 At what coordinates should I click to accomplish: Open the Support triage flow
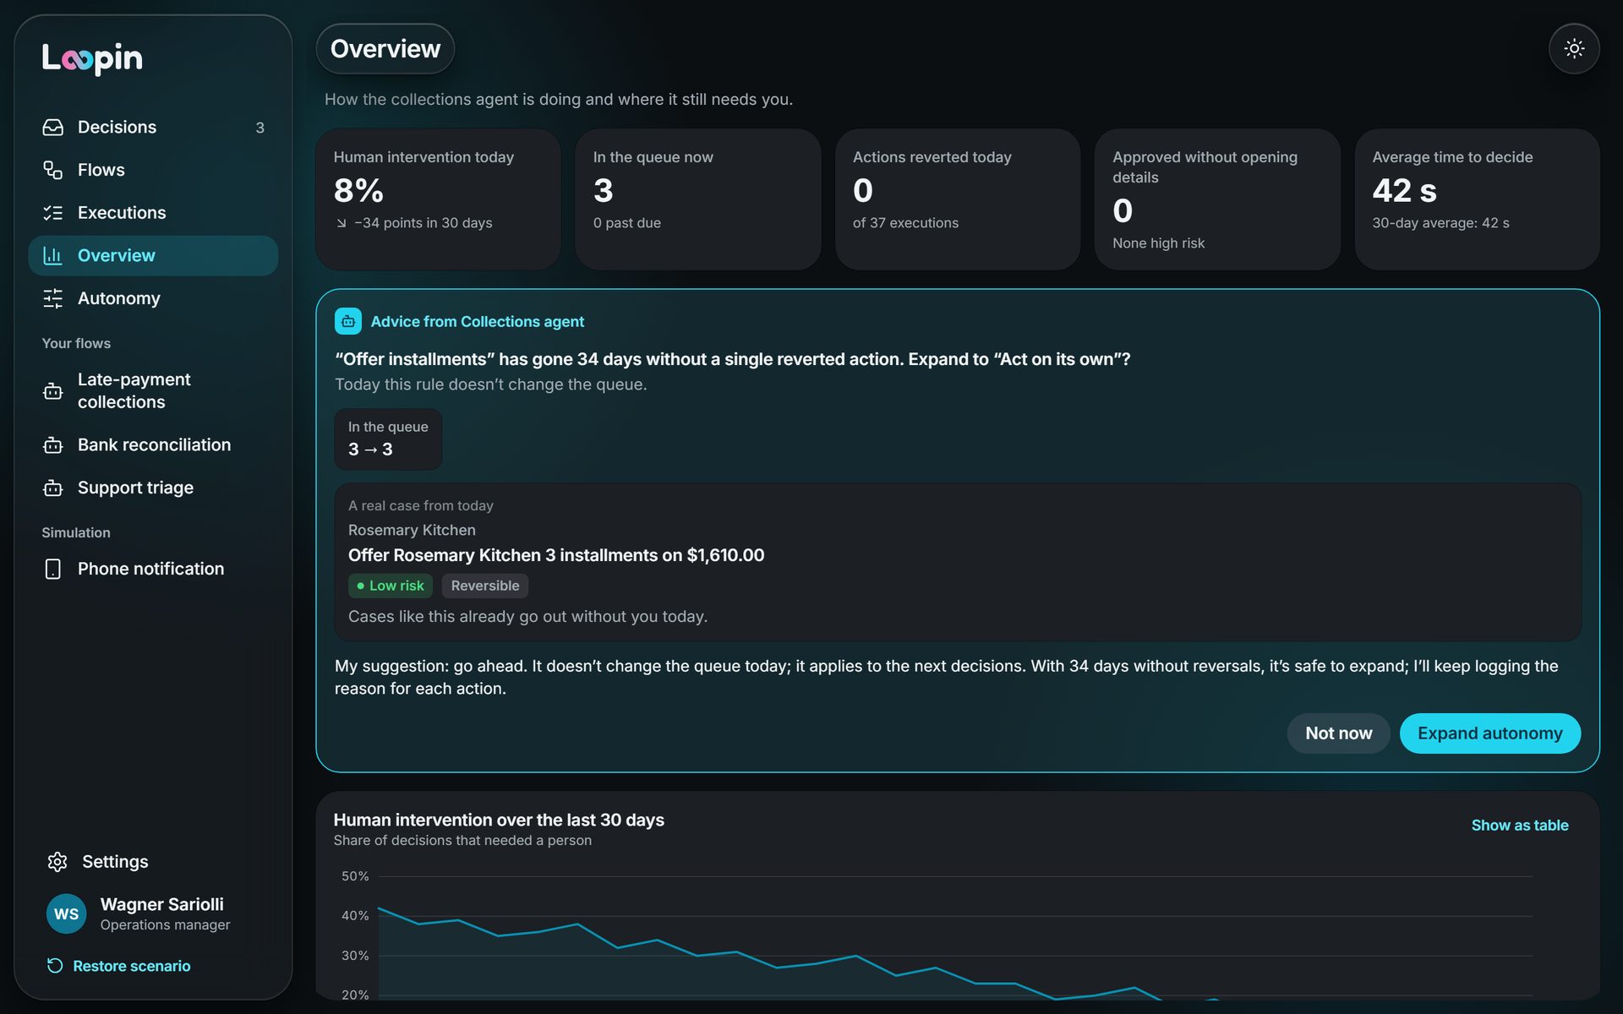pyautogui.click(x=153, y=488)
